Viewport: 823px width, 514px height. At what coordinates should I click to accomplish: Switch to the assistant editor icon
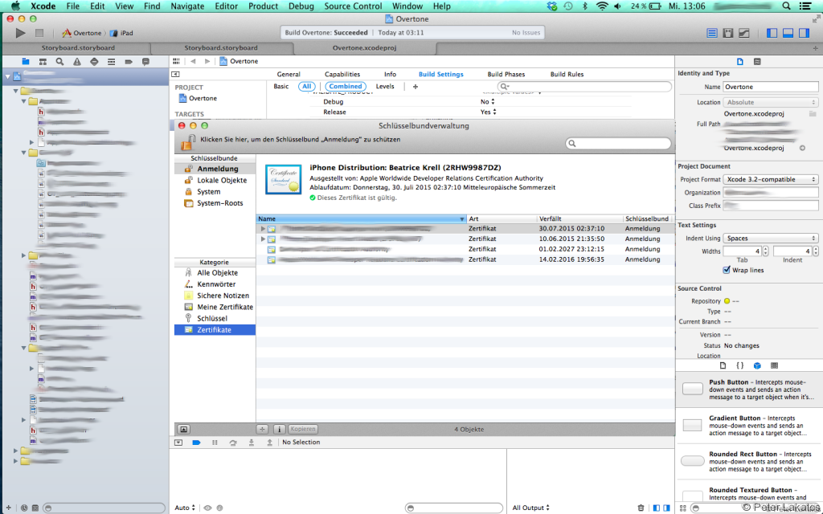pyautogui.click(x=728, y=33)
